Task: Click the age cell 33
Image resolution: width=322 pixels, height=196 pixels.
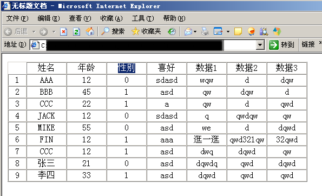Action: click(x=87, y=175)
